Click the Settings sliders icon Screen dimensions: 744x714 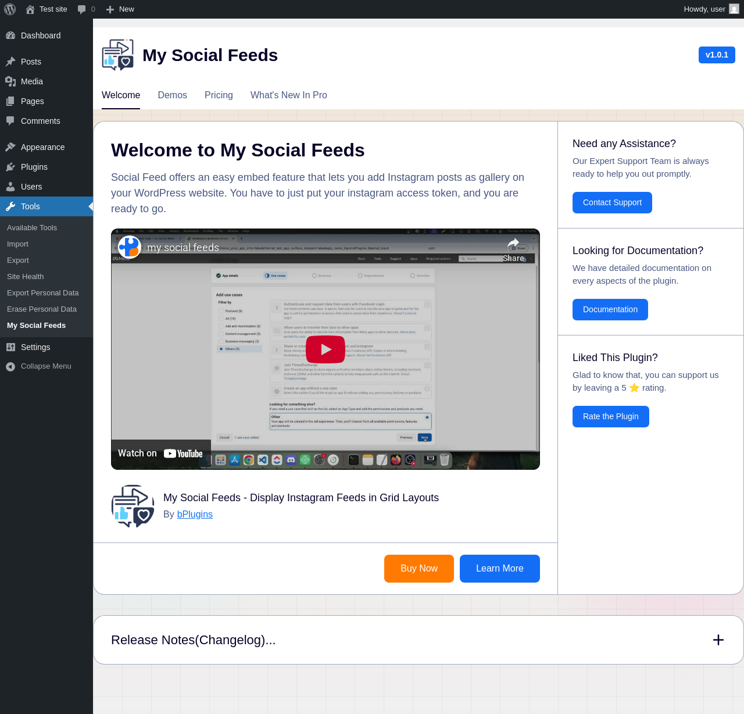(10, 347)
